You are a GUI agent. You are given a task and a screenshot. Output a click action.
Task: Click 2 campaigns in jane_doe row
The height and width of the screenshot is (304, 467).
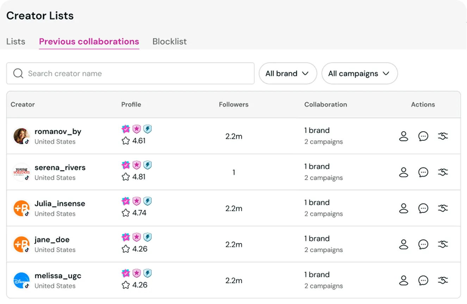click(x=324, y=250)
